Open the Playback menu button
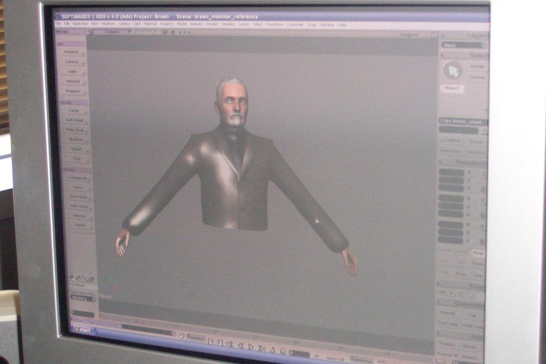 coord(196,337)
